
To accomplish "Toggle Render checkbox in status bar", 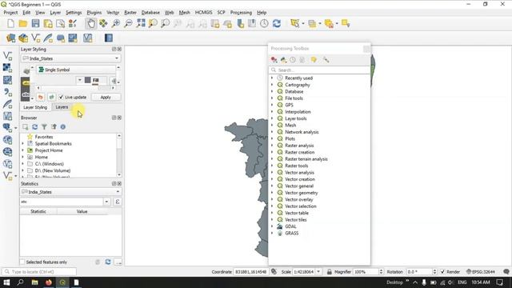I will (x=442, y=272).
